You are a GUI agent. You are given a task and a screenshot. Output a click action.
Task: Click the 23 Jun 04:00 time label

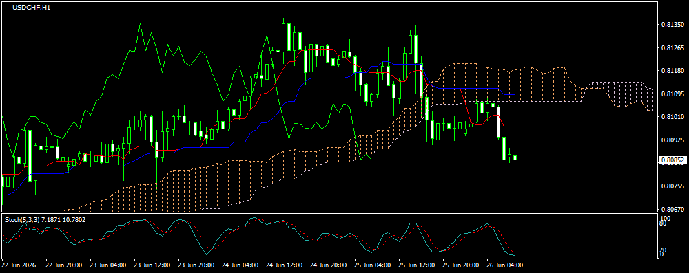tap(107, 265)
